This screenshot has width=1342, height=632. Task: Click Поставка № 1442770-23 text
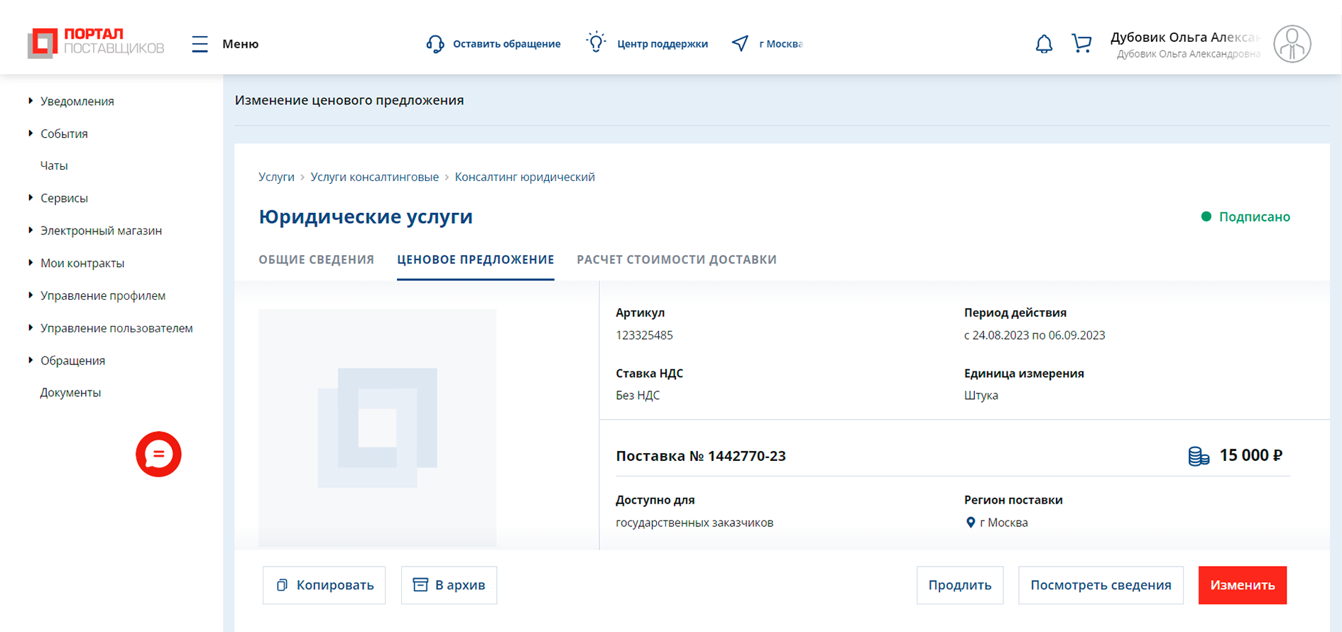click(x=701, y=456)
